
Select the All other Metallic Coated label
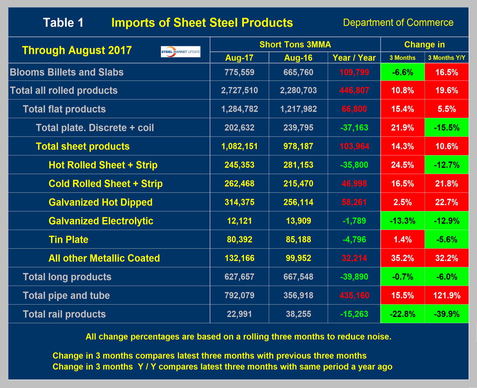click(104, 258)
